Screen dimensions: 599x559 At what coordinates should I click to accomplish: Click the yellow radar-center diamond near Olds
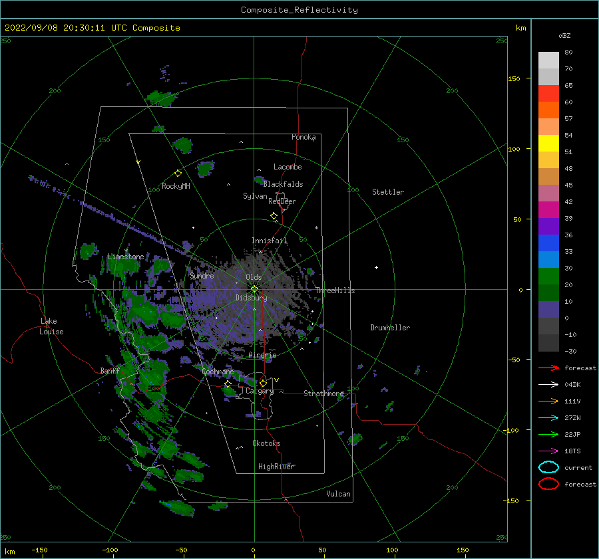point(254,289)
